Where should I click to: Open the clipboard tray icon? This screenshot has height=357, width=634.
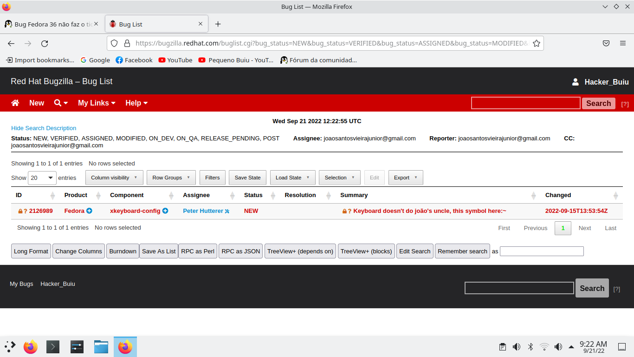(x=503, y=346)
